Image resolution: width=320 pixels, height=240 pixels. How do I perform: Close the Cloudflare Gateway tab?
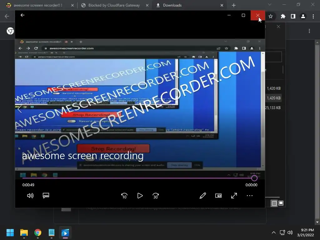(x=147, y=5)
